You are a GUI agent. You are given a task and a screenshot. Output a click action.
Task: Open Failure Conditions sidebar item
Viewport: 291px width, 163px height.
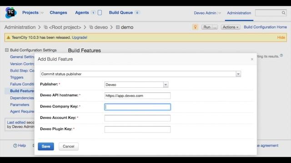coord(22,84)
